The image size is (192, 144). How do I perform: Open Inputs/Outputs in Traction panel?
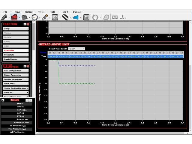(x=16, y=59)
